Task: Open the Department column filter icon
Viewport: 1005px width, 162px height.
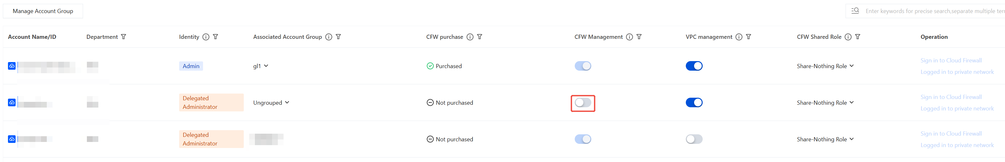Action: 123,37
